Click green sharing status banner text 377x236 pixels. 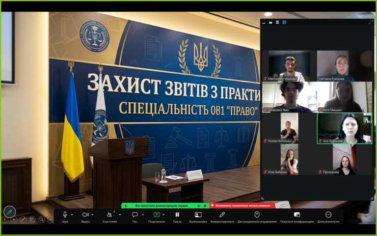pos(162,206)
